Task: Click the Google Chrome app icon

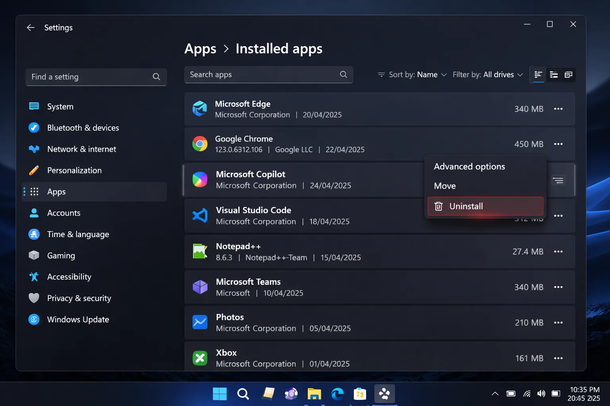Action: tap(200, 144)
